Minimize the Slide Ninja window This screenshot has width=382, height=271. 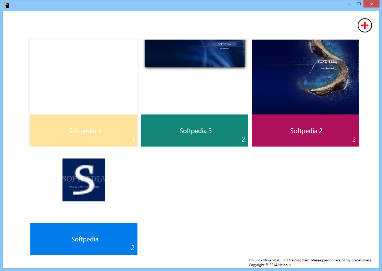[349, 4]
